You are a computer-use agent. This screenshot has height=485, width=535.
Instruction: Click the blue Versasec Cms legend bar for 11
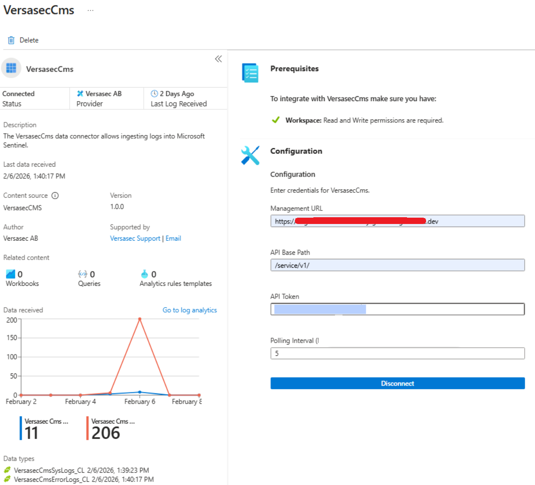21,428
